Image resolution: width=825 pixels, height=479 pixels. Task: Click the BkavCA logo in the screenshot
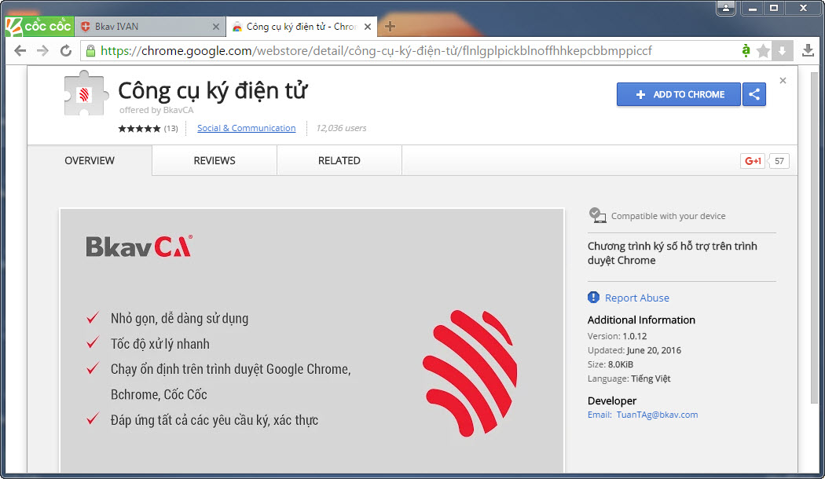139,246
